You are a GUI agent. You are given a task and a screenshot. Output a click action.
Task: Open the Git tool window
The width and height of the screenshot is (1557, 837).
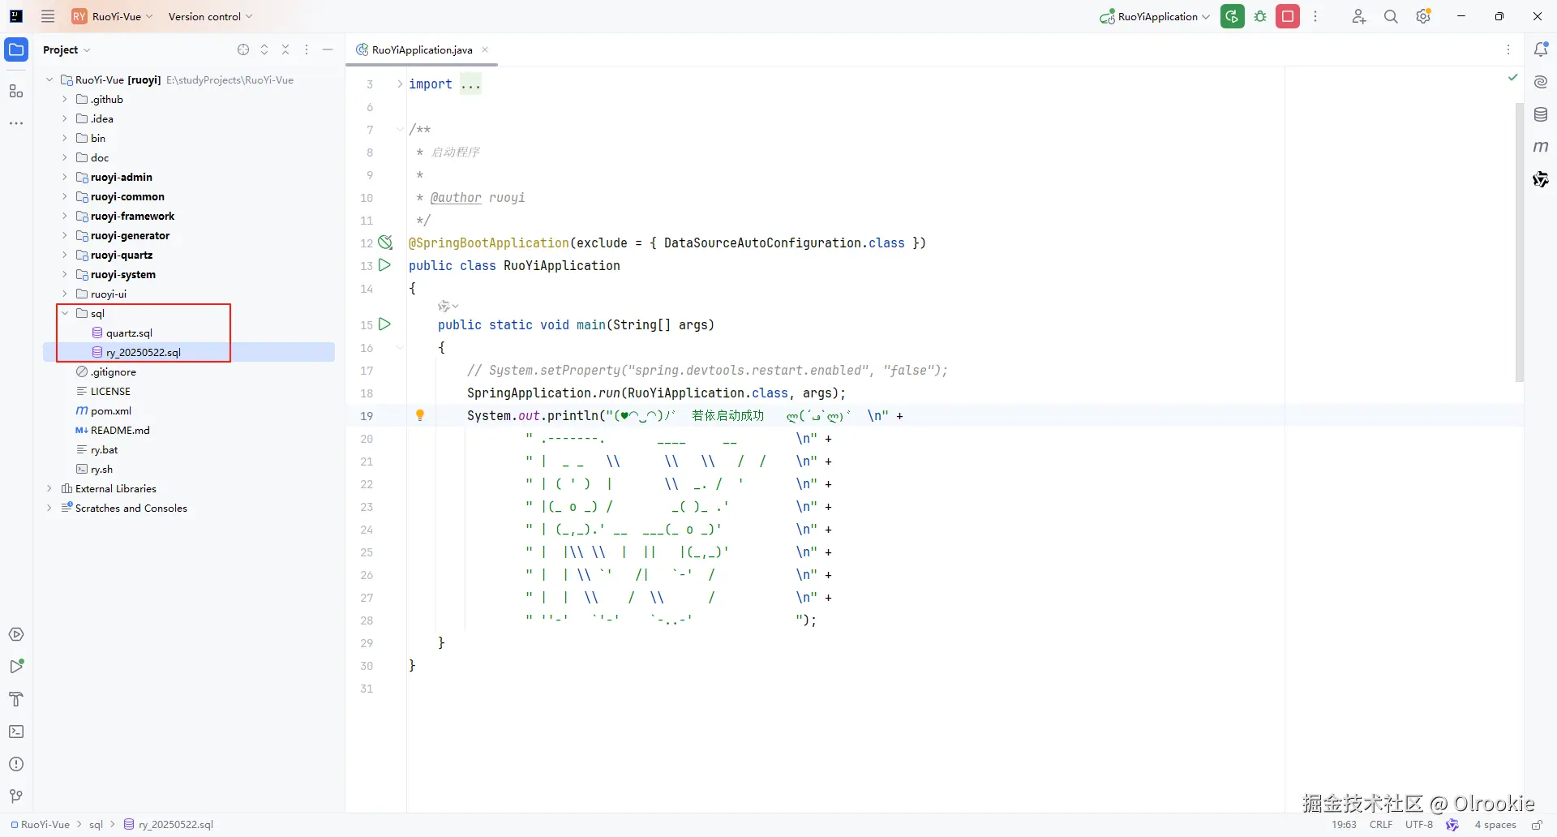16,796
